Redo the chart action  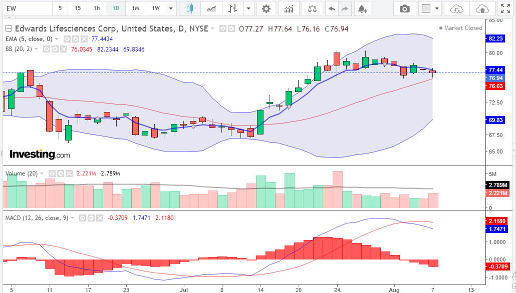pyautogui.click(x=345, y=8)
